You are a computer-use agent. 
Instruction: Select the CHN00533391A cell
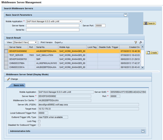point(18,67)
